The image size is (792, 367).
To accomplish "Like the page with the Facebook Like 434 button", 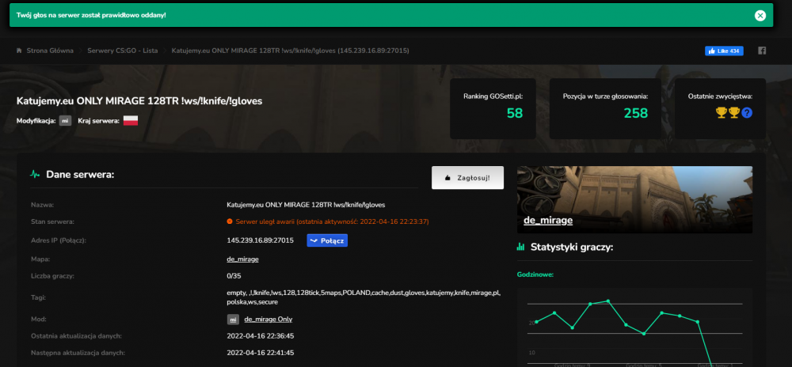I will click(x=724, y=51).
